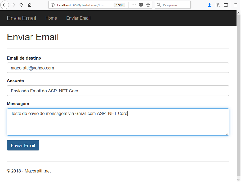The height and width of the screenshot is (182, 241).
Task: Reset the 120% zoom level badge
Action: coord(120,5)
